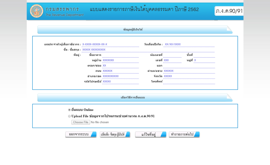The image size is (270, 165).
Task: Click the โทรศัพท์ telephone field
Action: [x=189, y=81]
